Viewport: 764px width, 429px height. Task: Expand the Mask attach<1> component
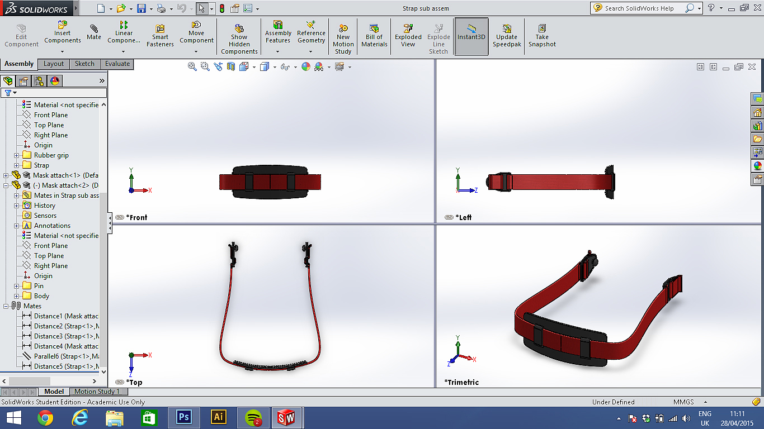point(6,175)
